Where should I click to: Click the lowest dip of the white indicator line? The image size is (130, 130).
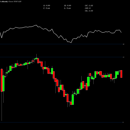[71, 43]
